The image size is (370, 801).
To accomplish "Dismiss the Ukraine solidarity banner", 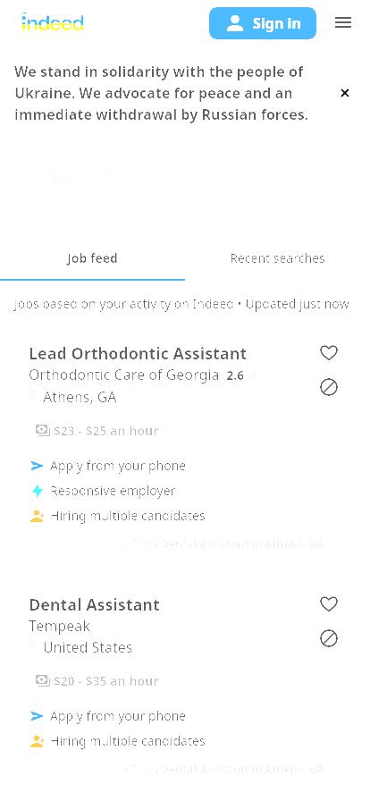I will point(345,93).
